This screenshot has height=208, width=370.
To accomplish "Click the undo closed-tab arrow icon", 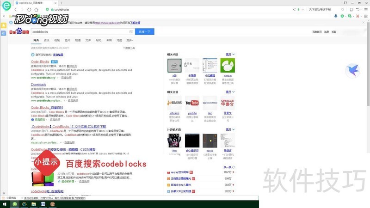I will (358, 10).
